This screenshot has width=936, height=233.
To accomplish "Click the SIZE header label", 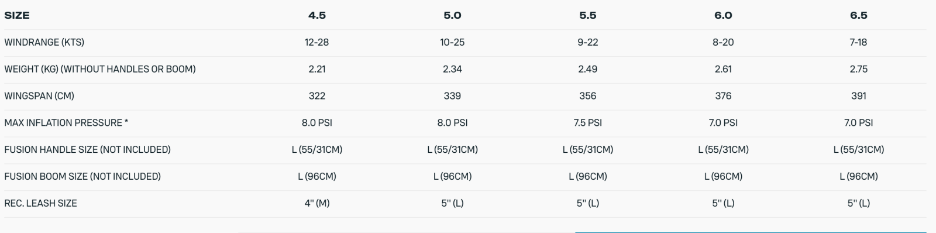I will pos(17,15).
